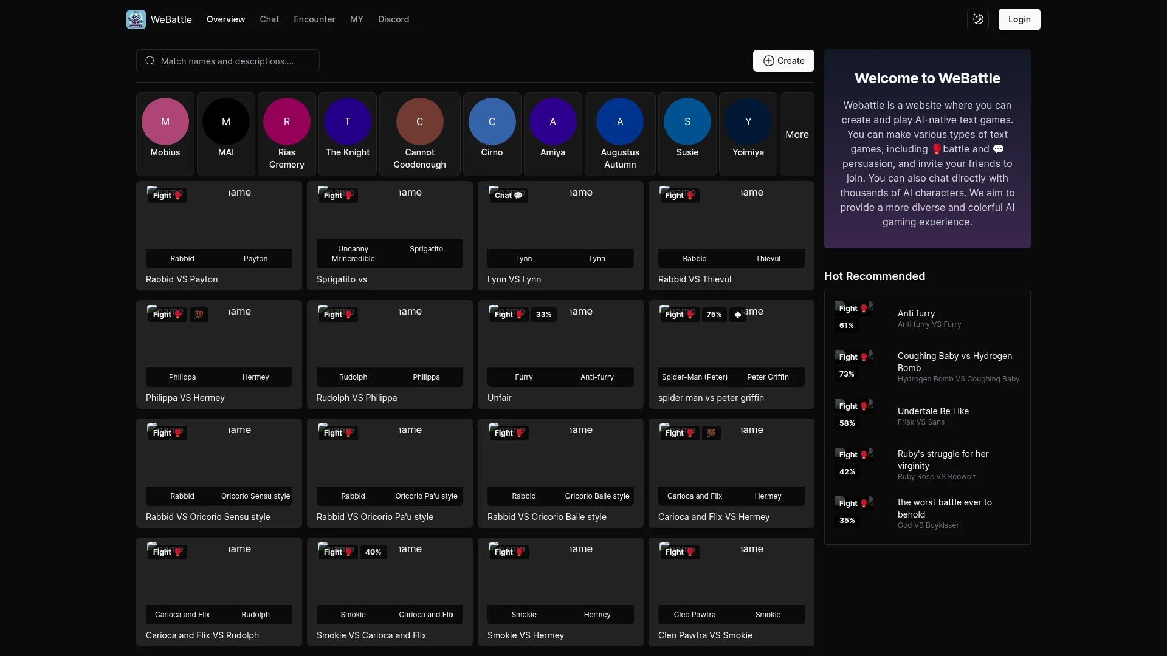Select the Mobius character avatar
Image resolution: width=1167 pixels, height=656 pixels.
click(x=165, y=121)
